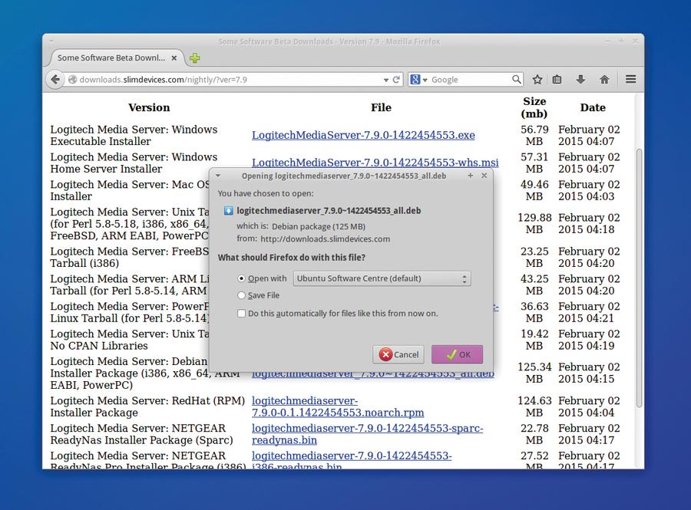The height and width of the screenshot is (510, 691).
Task: Maximize the Opening dialog with plus icon
Action: [x=470, y=176]
